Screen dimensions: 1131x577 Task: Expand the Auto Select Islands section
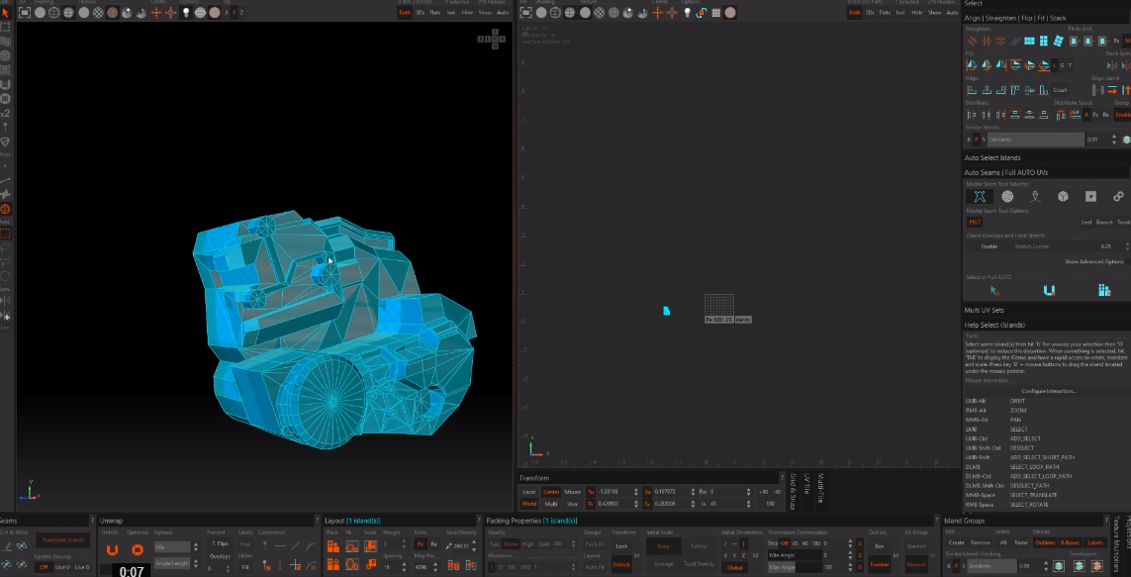tap(992, 157)
